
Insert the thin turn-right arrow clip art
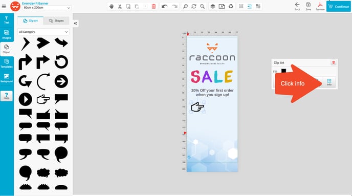click(43, 62)
